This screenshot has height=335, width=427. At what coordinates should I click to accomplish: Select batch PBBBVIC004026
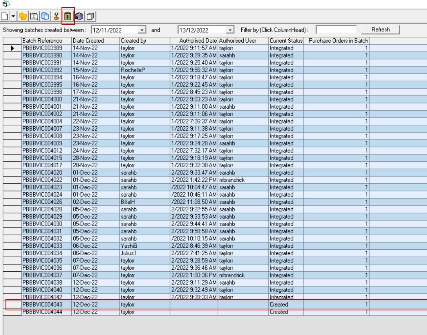pos(46,202)
